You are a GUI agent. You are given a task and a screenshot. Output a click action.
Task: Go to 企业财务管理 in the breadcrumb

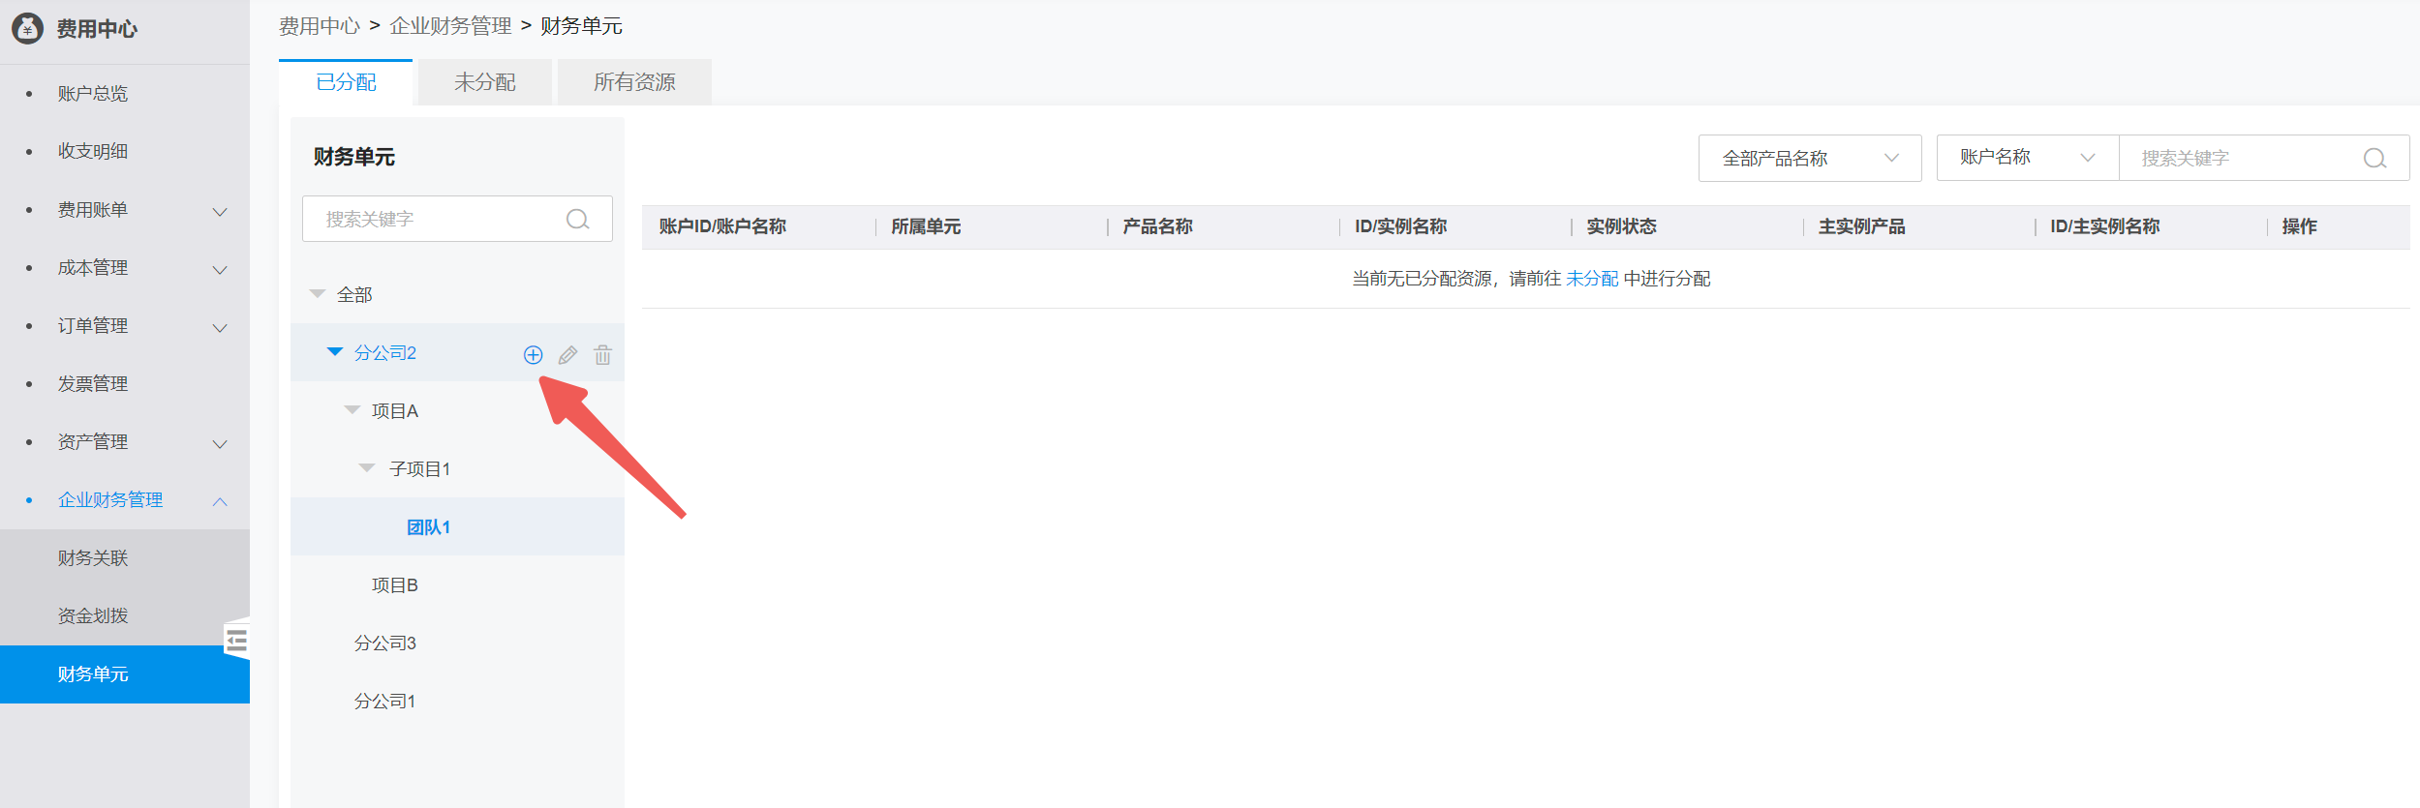pos(450,26)
